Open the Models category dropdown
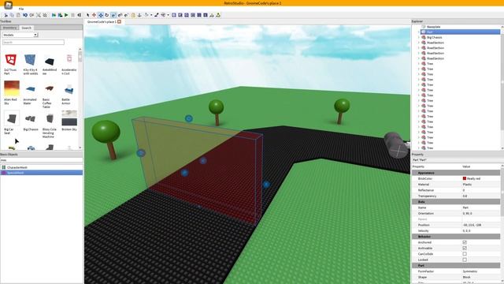Screen dimensions: 504x284 [20, 35]
